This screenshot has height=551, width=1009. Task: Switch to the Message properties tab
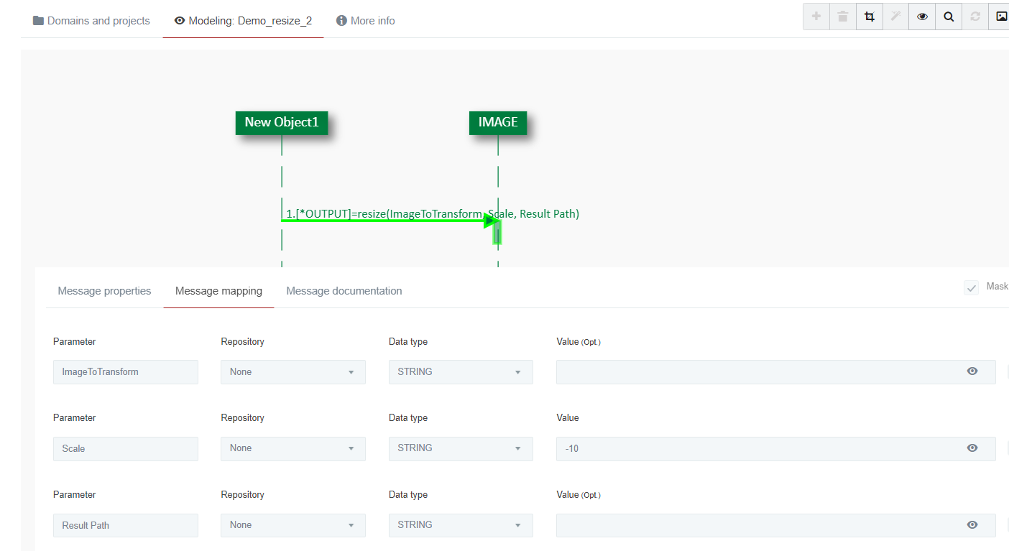(x=104, y=291)
